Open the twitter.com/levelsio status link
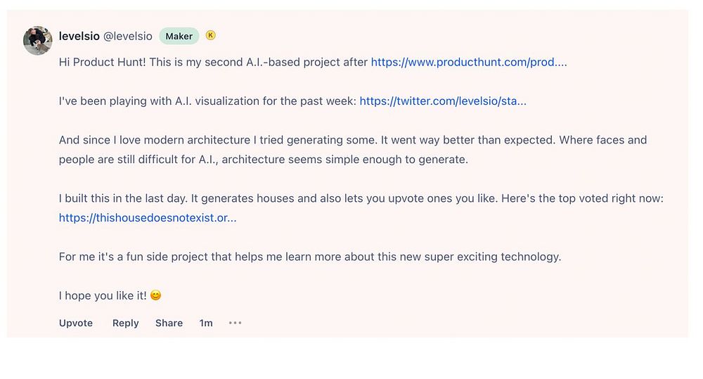Screen dimensions: 703x379 click(443, 101)
